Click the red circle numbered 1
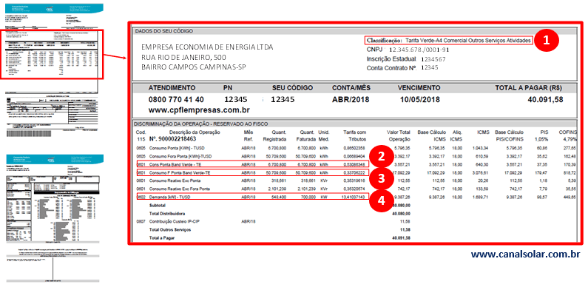 [x=547, y=41]
